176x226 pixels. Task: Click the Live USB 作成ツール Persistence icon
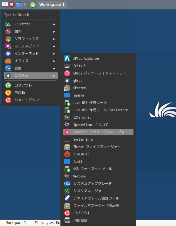pyautogui.click(x=67, y=110)
